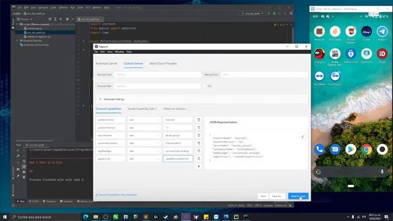Select the Custom Server tab
Screen dimensions: 393x221
tap(133, 64)
